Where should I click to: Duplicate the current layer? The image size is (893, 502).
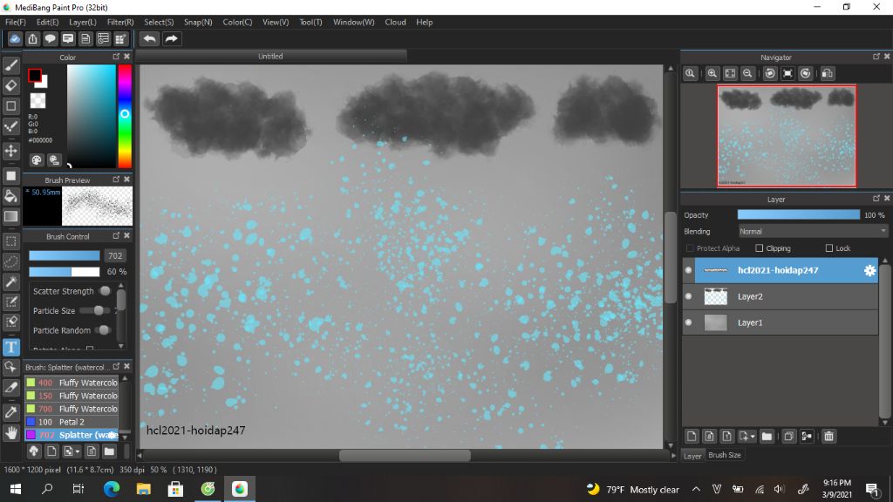click(x=788, y=437)
